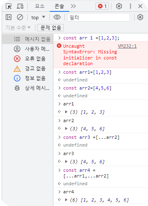Image resolution: width=148 pixels, height=206 pixels.
Task: Click the error count badge showing 1
Action: pyautogui.click(x=102, y=6)
